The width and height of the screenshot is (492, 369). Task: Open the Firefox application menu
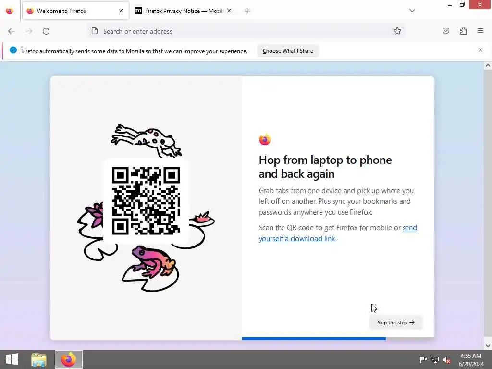pyautogui.click(x=480, y=31)
